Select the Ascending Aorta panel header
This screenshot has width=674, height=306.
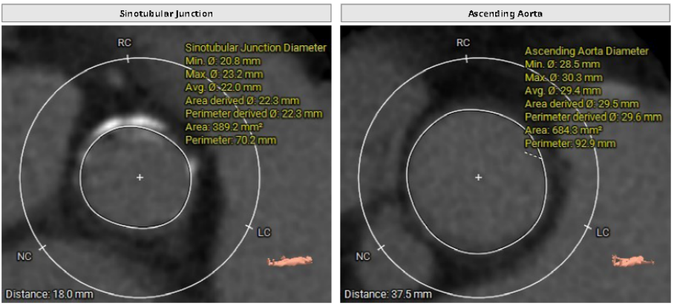(506, 13)
